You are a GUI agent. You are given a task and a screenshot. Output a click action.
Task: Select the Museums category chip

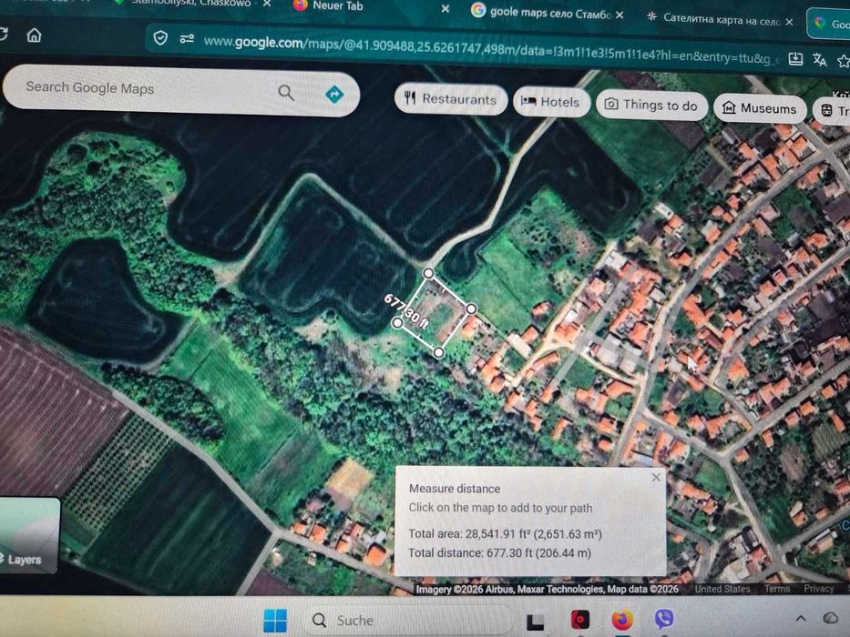760,108
